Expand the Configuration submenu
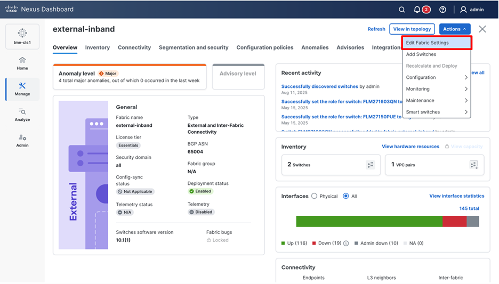The height and width of the screenshot is (284, 499). click(x=436, y=77)
